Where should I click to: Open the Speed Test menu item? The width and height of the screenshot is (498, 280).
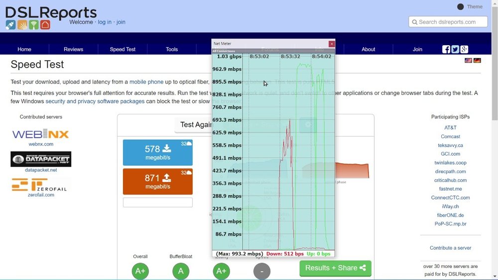[x=123, y=49]
